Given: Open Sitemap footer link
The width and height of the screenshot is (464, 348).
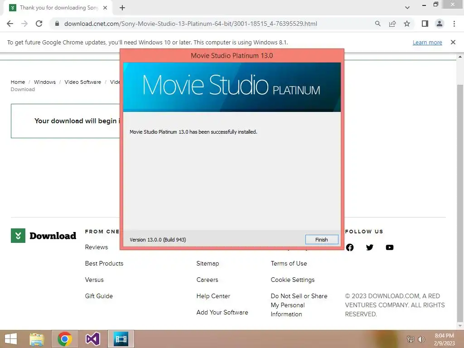Looking at the screenshot, I should pos(208,263).
